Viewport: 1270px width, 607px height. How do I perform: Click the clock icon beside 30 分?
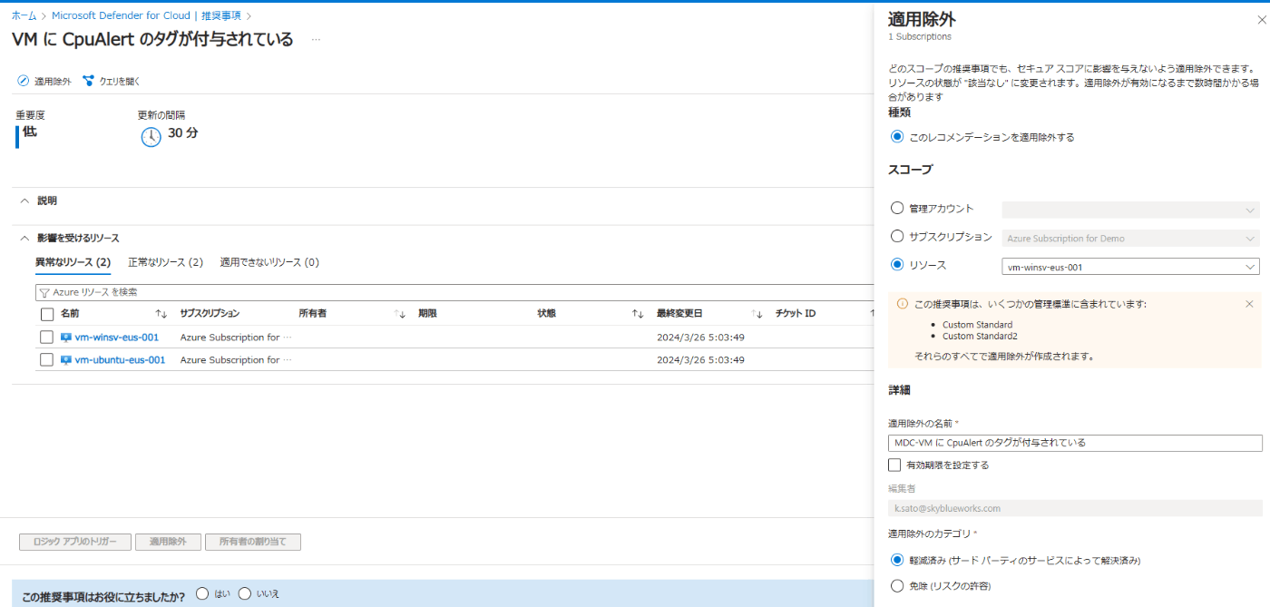151,137
